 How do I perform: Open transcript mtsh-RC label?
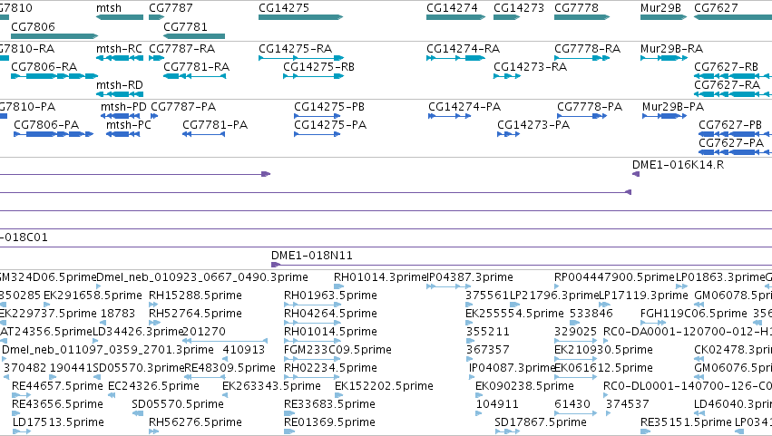click(119, 49)
